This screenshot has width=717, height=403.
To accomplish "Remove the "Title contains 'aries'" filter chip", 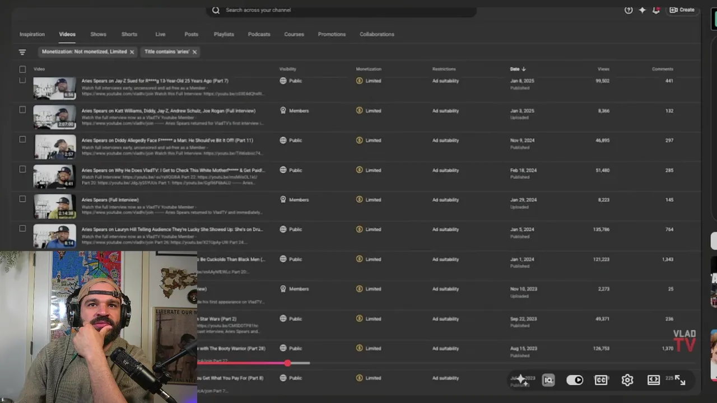I will (194, 51).
